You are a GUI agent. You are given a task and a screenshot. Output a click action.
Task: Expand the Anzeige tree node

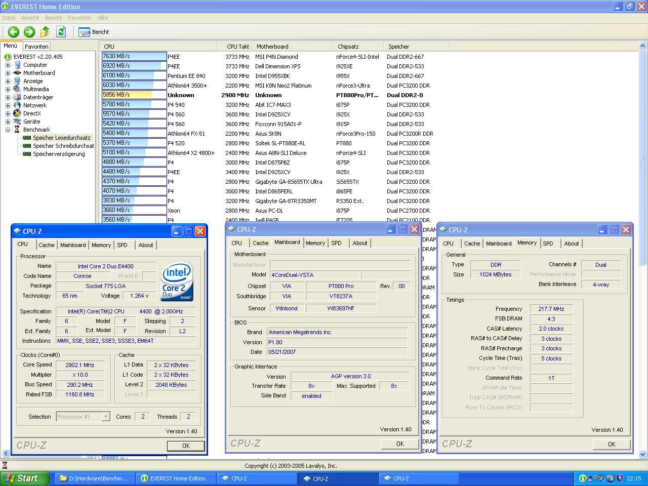8,81
